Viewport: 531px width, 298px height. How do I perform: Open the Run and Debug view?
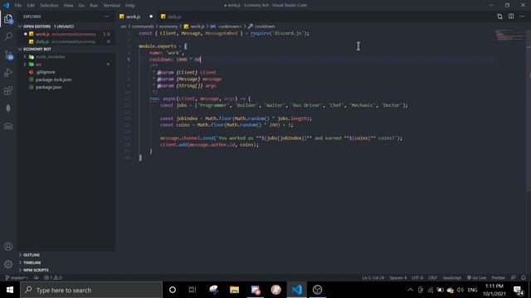[x=8, y=73]
